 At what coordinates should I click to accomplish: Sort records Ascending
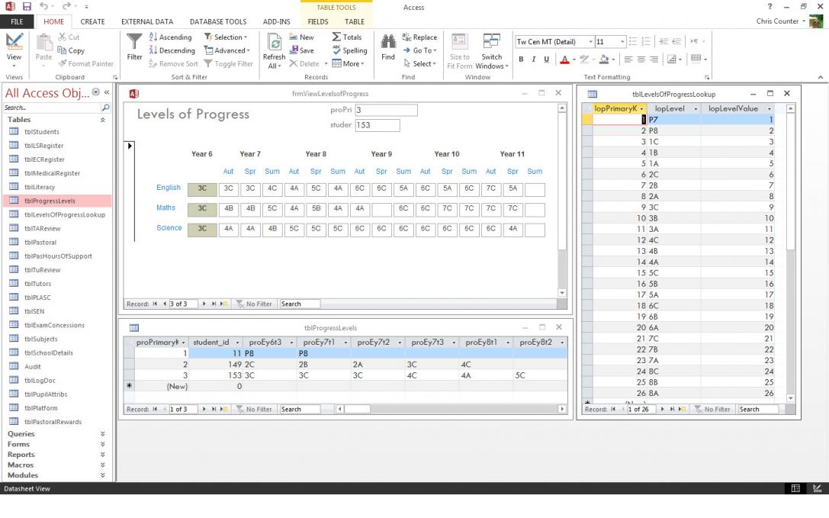tap(170, 37)
